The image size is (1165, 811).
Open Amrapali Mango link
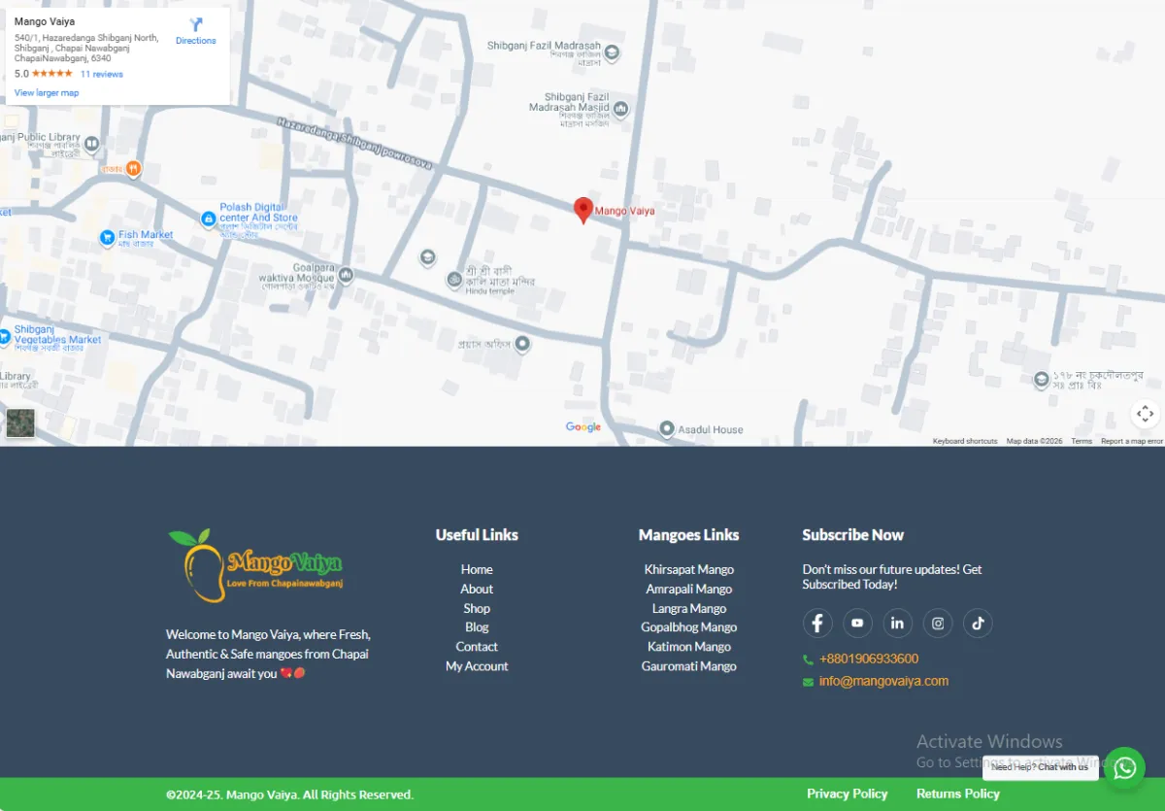(x=689, y=589)
